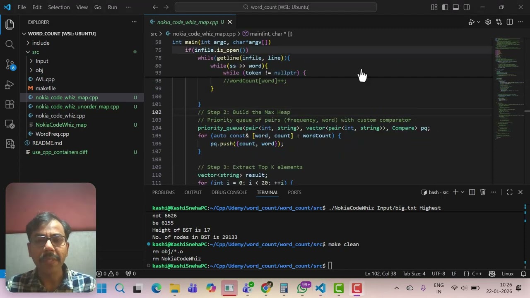The height and width of the screenshot is (298, 530).
Task: Customize layout icon in title bar
Action: [x=434, y=7]
